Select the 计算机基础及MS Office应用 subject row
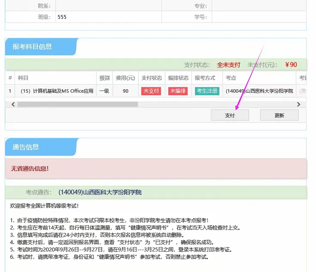Viewport: 316px width, 272px height. coord(57,91)
